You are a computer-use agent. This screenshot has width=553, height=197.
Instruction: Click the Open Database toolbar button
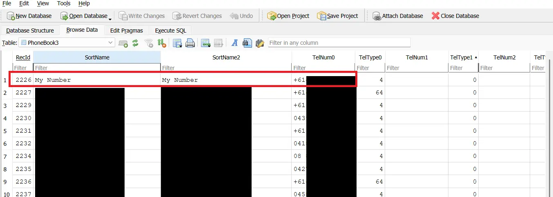pos(83,16)
